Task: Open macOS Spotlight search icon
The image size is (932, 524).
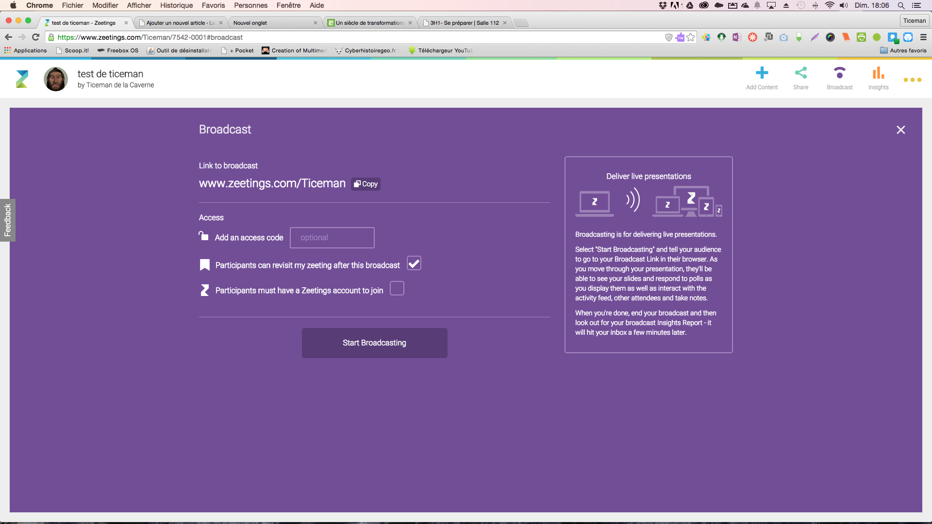Action: (x=901, y=5)
